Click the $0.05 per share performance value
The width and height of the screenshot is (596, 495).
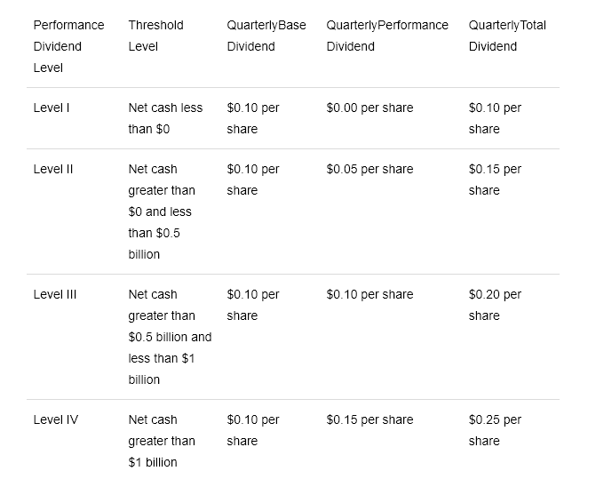tap(370, 169)
